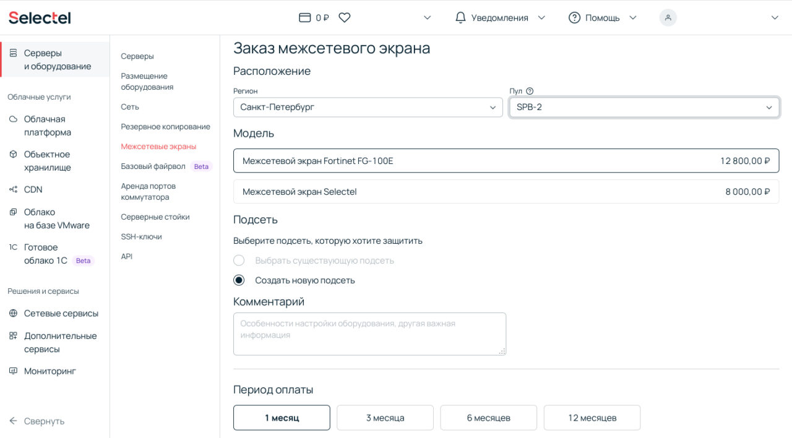Click the cloud platform icon
Image resolution: width=792 pixels, height=438 pixels.
[13, 119]
